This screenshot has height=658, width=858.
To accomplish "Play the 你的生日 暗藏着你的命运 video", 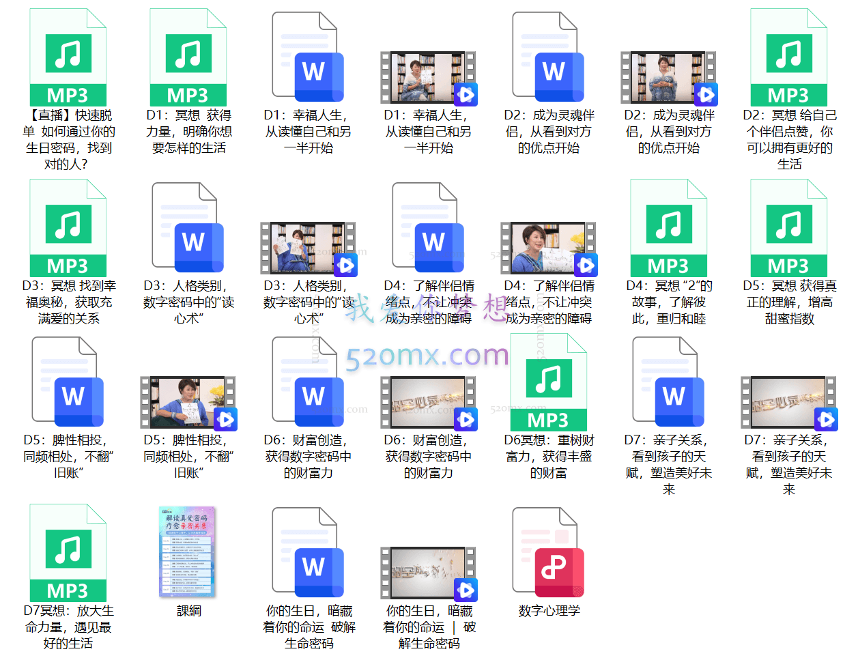I will click(428, 573).
